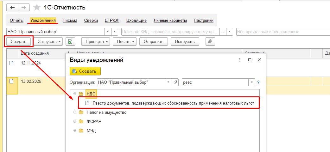
Task: Collapse the НДС folder node
Action: [75, 94]
